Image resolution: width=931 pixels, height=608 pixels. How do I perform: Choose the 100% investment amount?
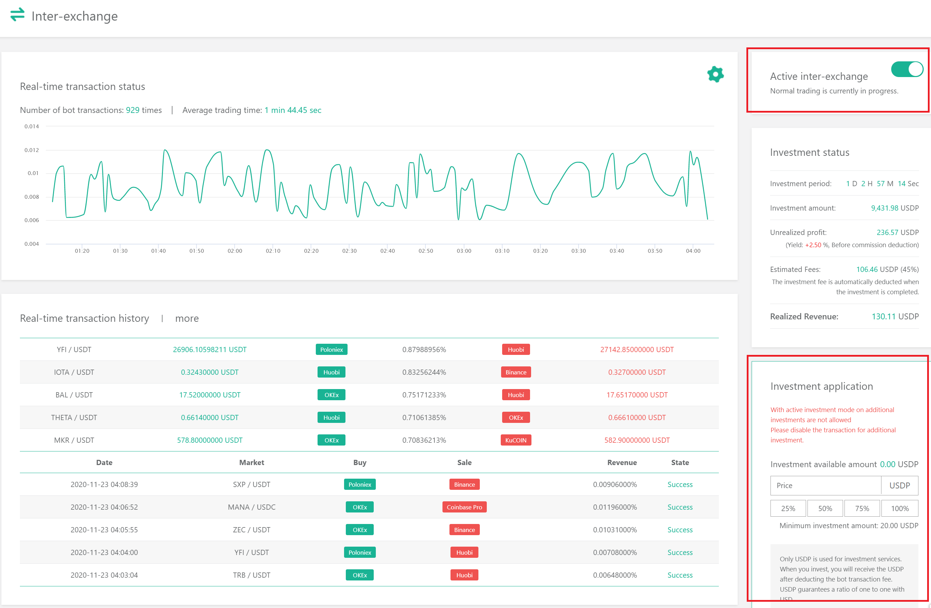[899, 508]
